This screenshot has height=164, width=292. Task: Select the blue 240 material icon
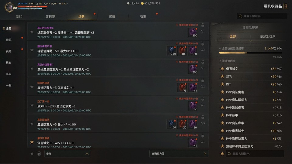point(172,51)
